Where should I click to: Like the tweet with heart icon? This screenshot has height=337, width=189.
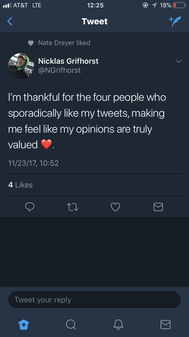[115, 207]
